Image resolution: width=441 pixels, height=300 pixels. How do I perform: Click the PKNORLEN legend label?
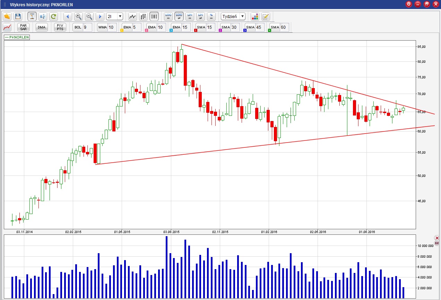point(17,37)
